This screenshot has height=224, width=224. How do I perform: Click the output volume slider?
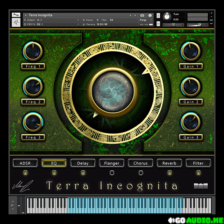pos(198,25)
